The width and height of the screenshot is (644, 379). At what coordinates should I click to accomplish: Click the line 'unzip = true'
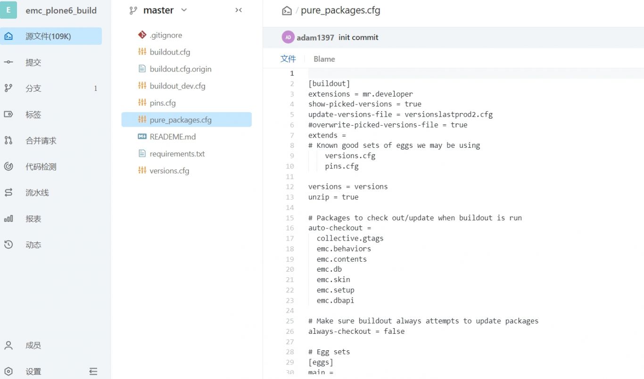333,197
